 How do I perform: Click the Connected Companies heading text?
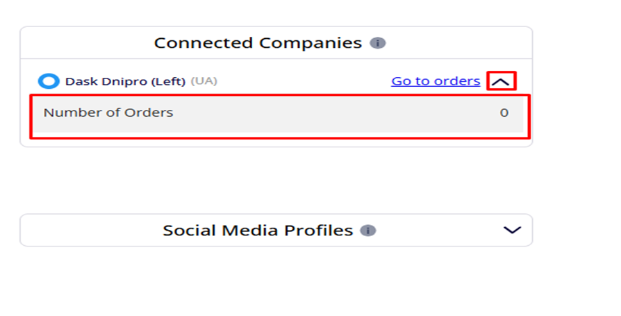(258, 43)
